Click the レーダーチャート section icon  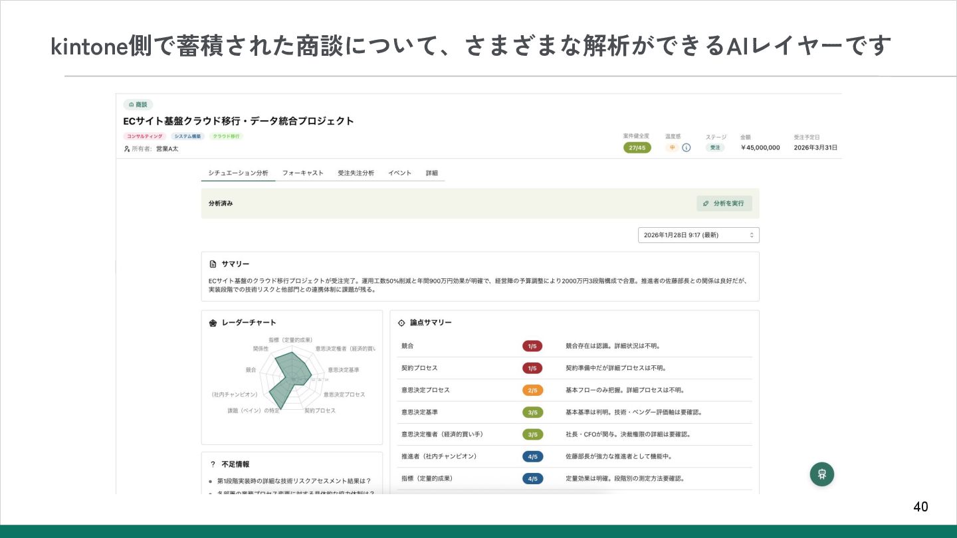213,323
